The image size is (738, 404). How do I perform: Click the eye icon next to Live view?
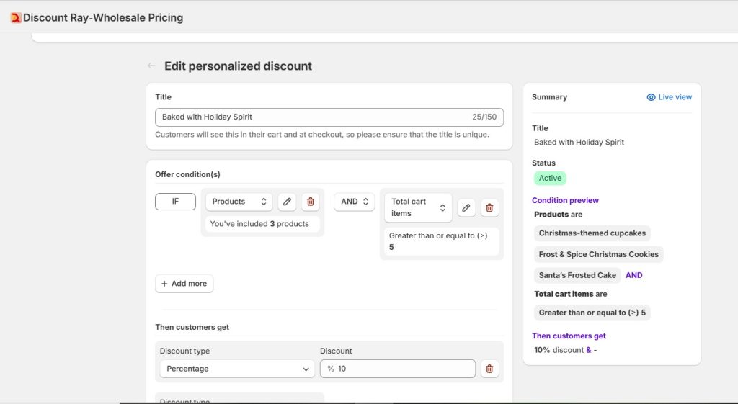[651, 97]
